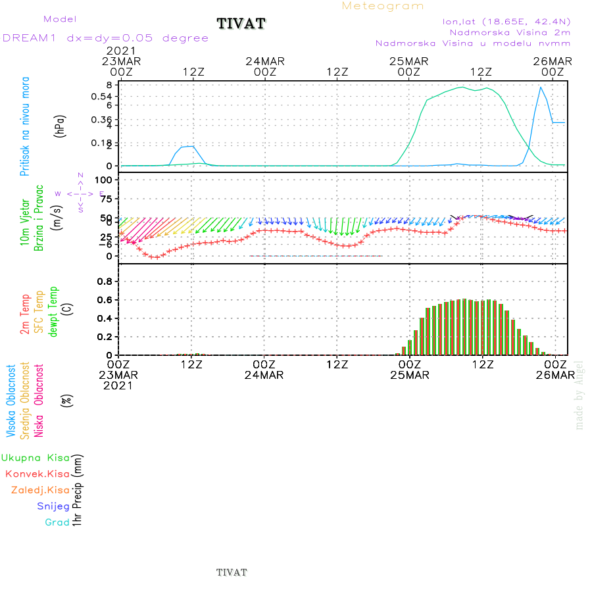Click the (hPa) unit label
Screen dimensions: 592x592
click(x=60, y=126)
